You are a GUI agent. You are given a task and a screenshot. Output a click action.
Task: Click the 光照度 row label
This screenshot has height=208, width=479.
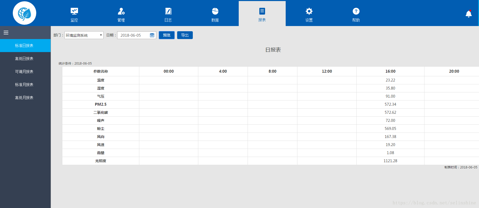(101, 161)
